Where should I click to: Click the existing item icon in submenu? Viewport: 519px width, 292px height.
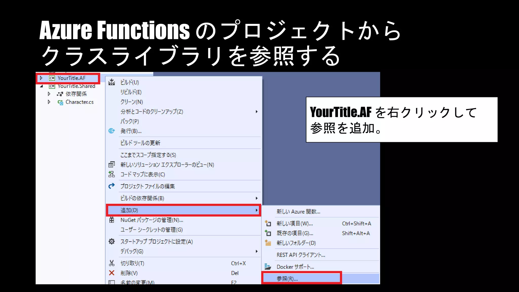pyautogui.click(x=268, y=233)
